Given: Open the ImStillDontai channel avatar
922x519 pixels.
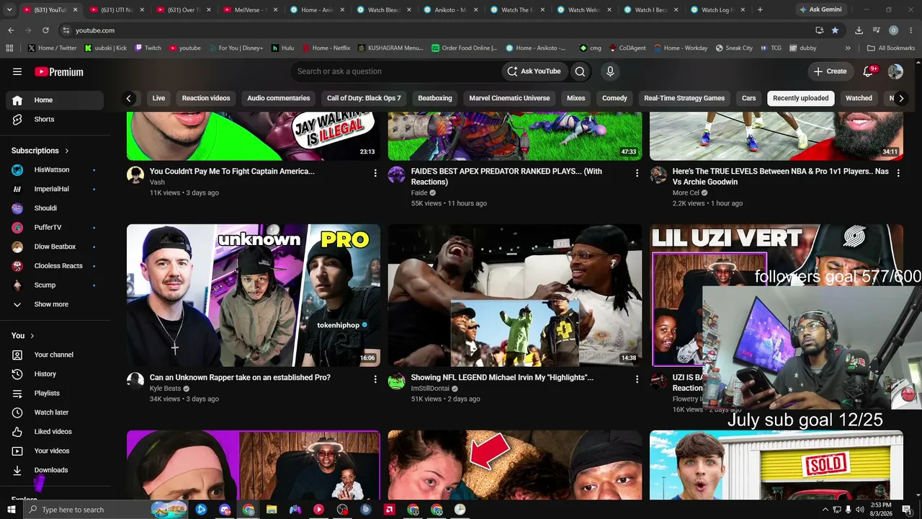Looking at the screenshot, I should click(397, 381).
